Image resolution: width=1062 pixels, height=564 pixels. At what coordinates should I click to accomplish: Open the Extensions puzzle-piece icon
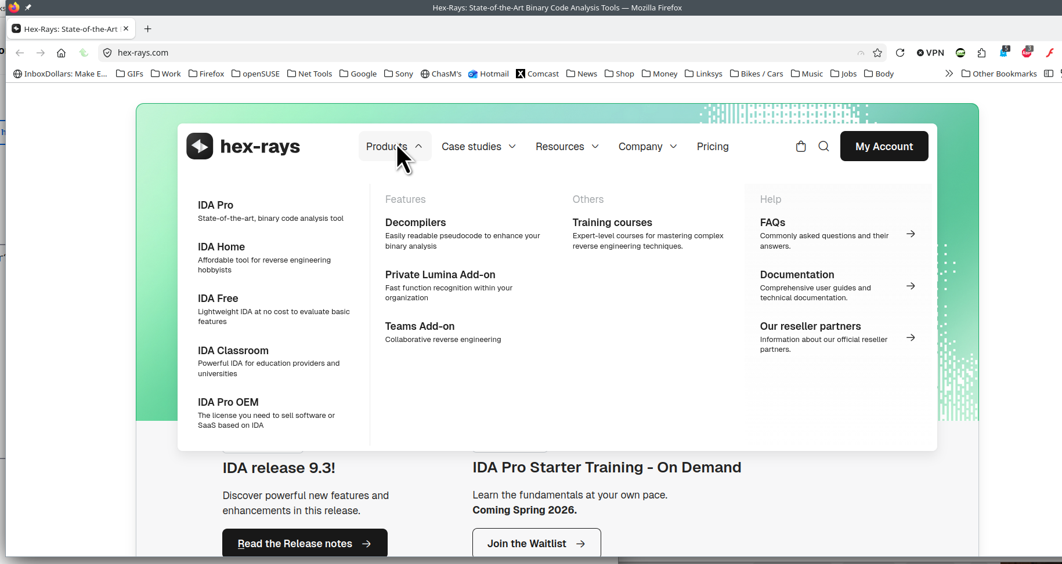pyautogui.click(x=981, y=53)
